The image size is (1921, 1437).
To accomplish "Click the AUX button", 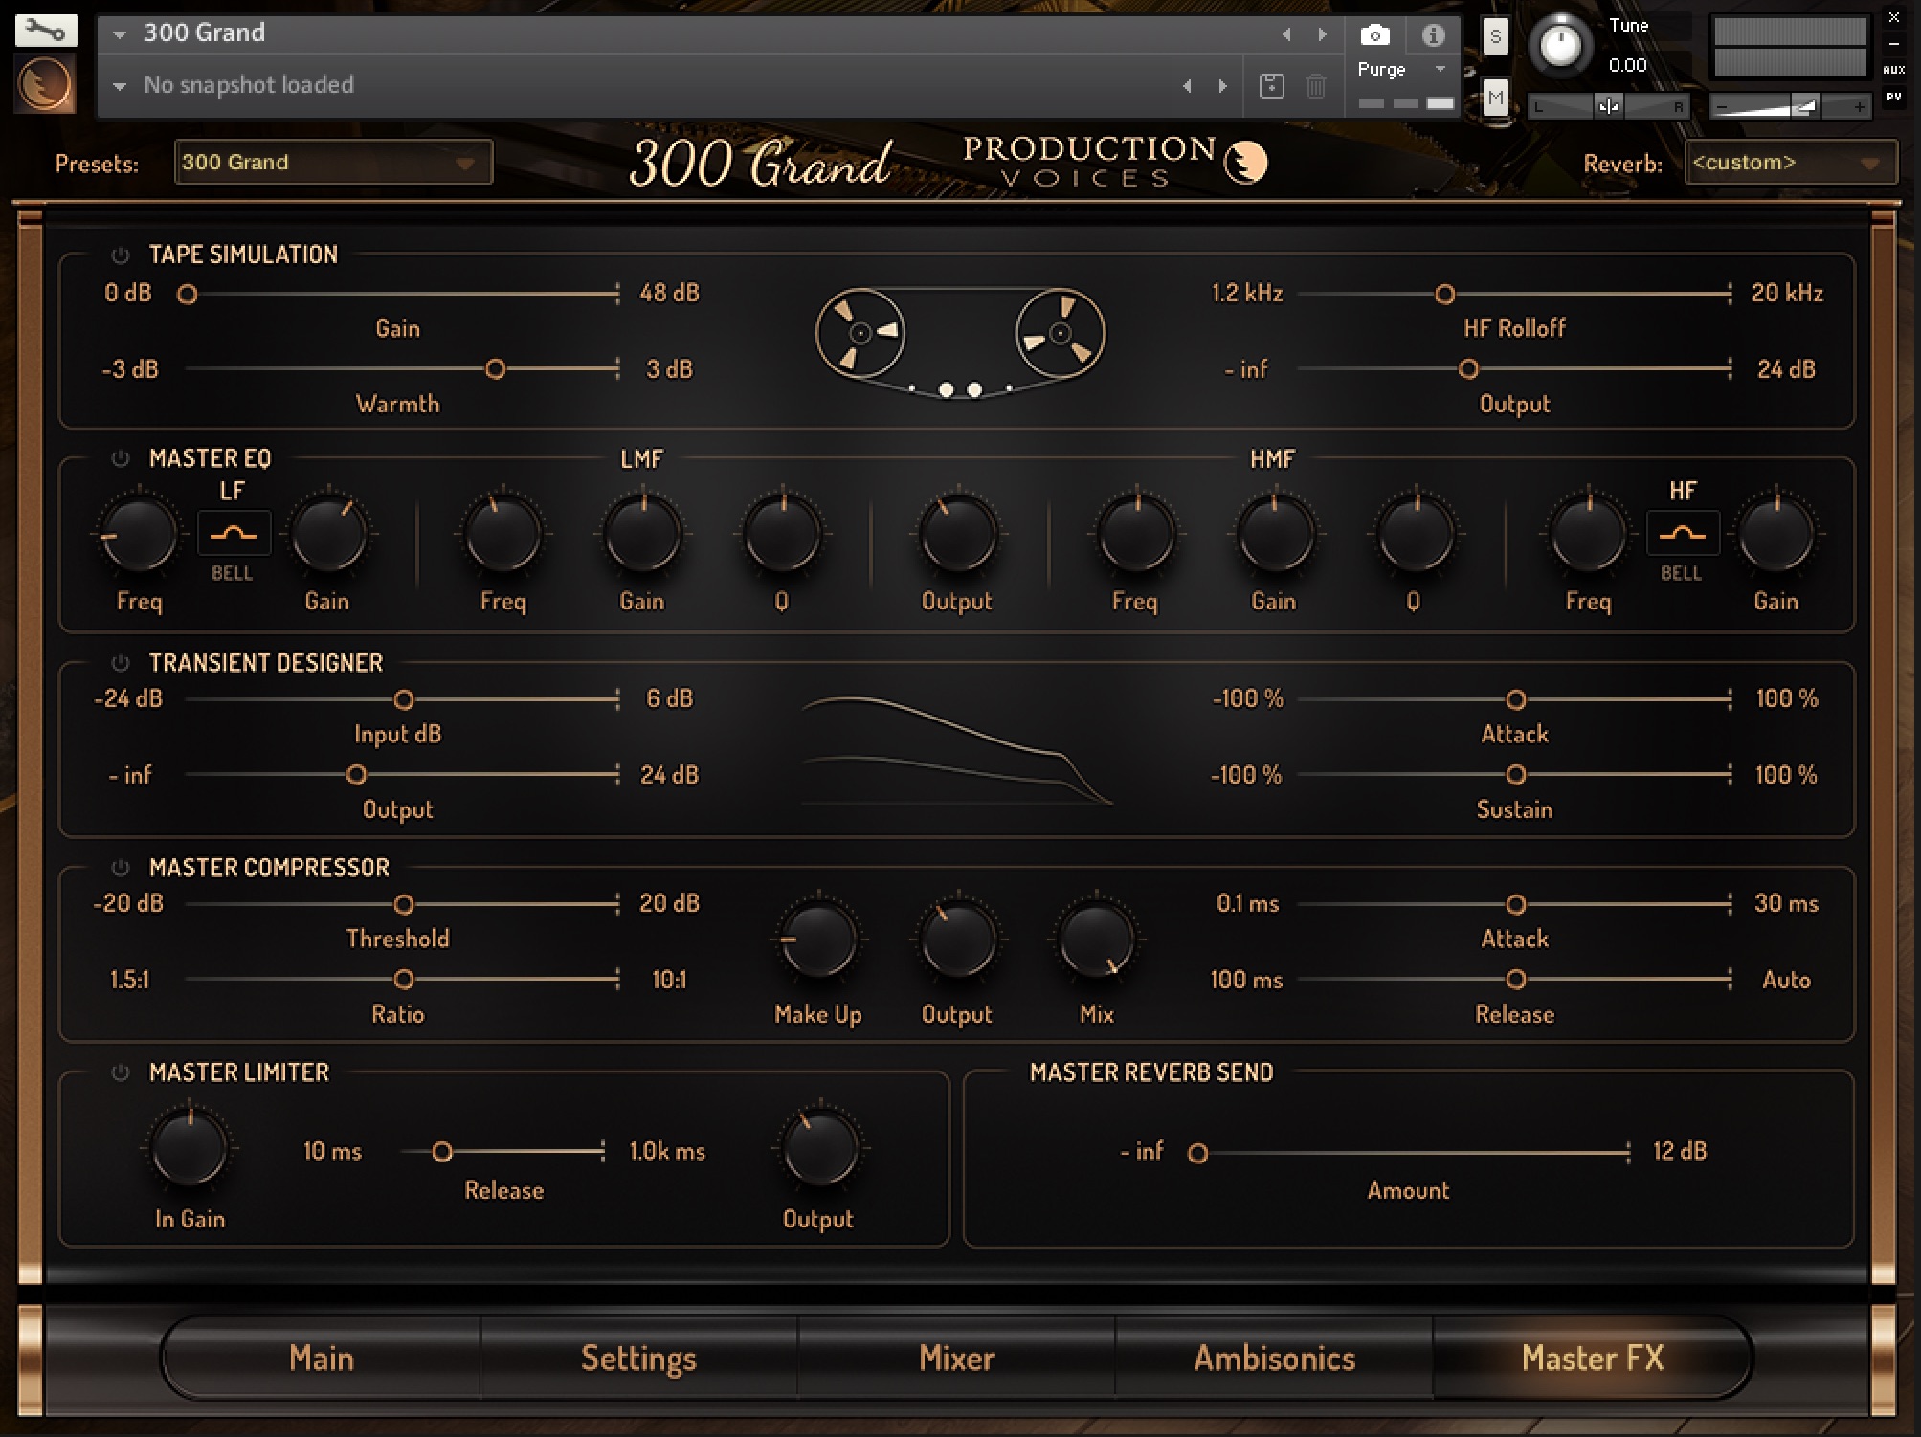I will [1893, 70].
